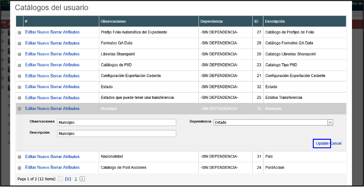Collapse the expanded Municipio row

click(19, 109)
